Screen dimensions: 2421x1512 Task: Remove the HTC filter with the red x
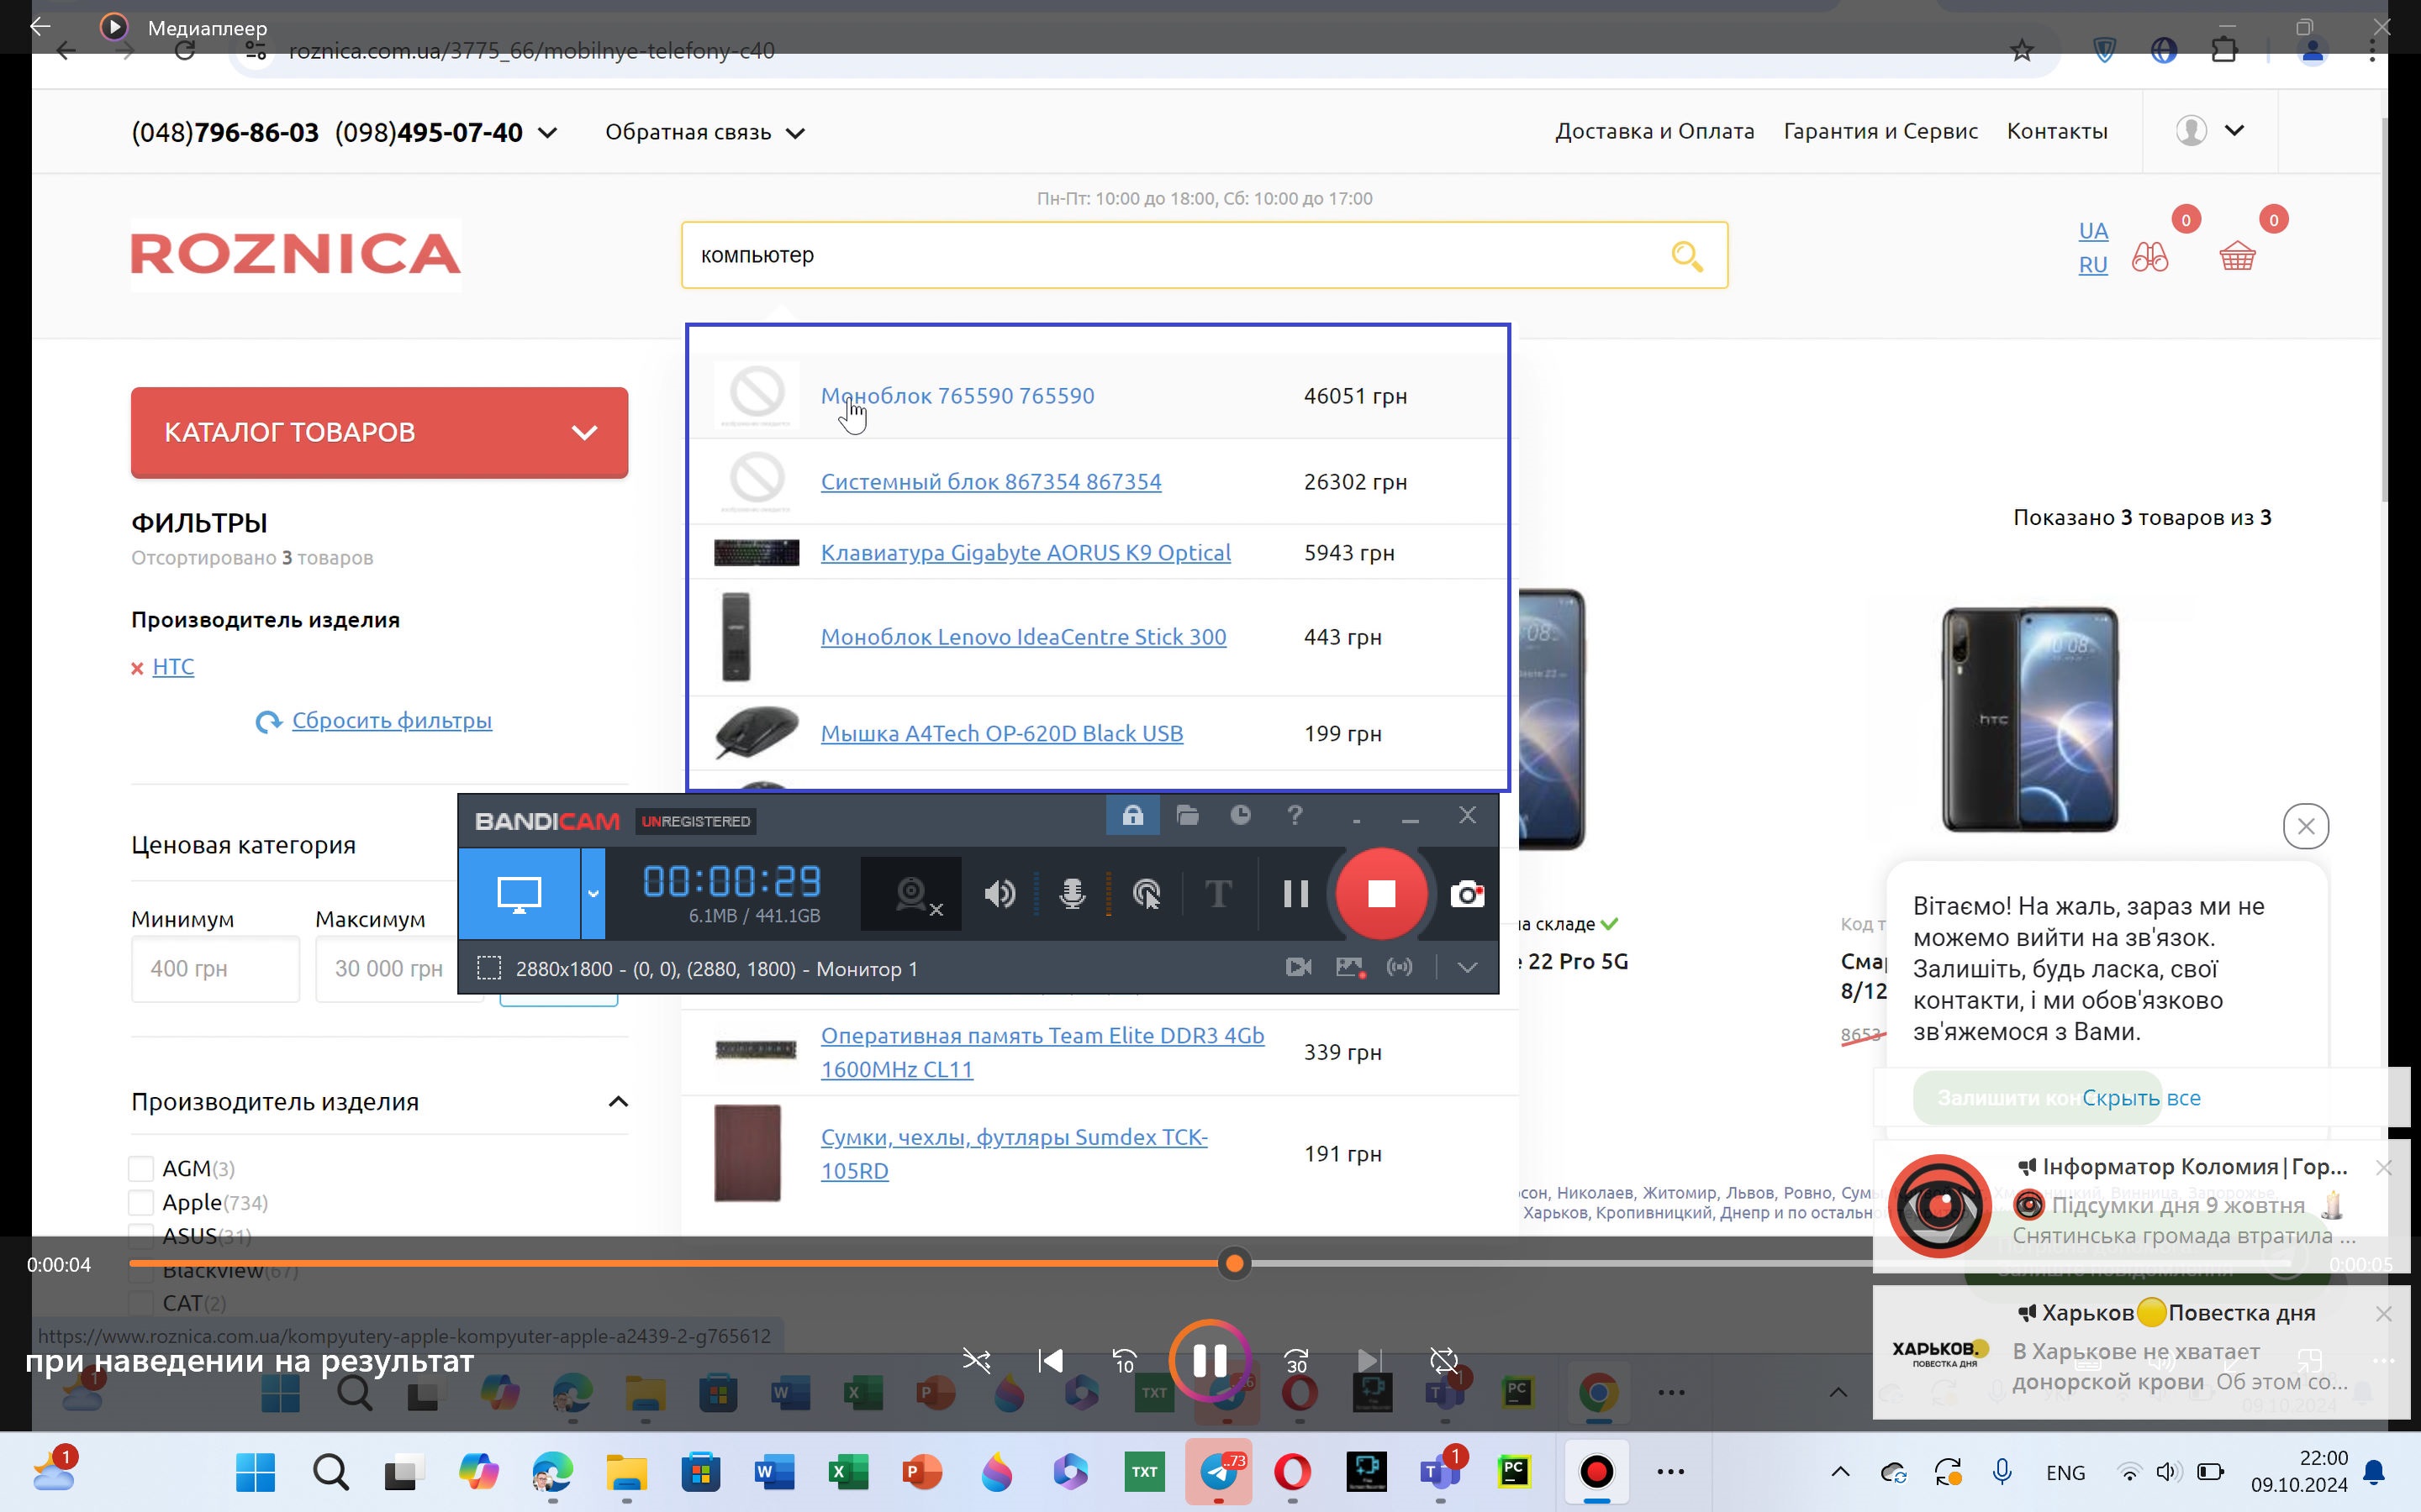coord(138,668)
